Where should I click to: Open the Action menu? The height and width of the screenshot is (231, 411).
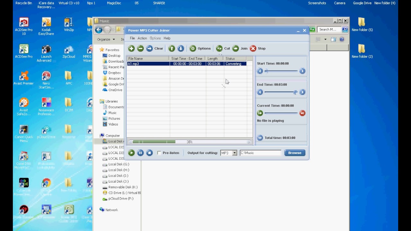coord(142,38)
